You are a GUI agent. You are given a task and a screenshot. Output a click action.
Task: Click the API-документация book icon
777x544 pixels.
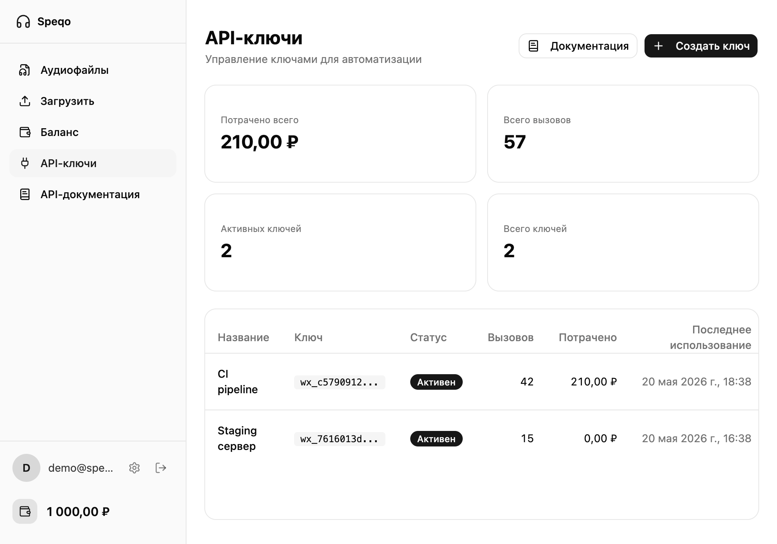click(25, 194)
